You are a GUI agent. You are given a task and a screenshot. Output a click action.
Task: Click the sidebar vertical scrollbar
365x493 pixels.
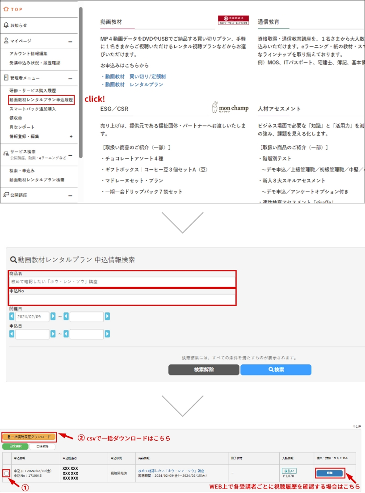coord(80,80)
